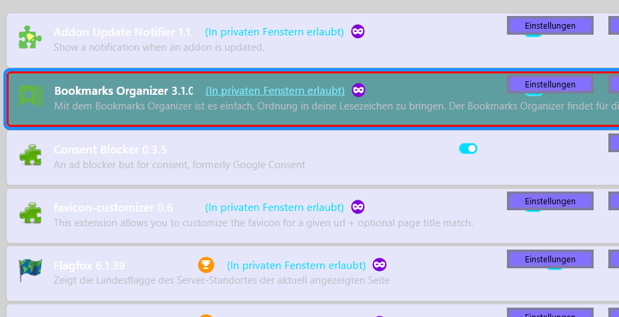Click Flagfox's 'In privaten Fenstern erlaubt' link
619x317 pixels.
coord(296,266)
